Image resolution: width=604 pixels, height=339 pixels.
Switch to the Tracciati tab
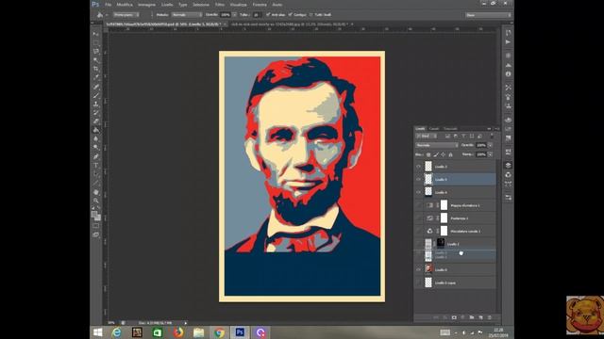(x=450, y=129)
